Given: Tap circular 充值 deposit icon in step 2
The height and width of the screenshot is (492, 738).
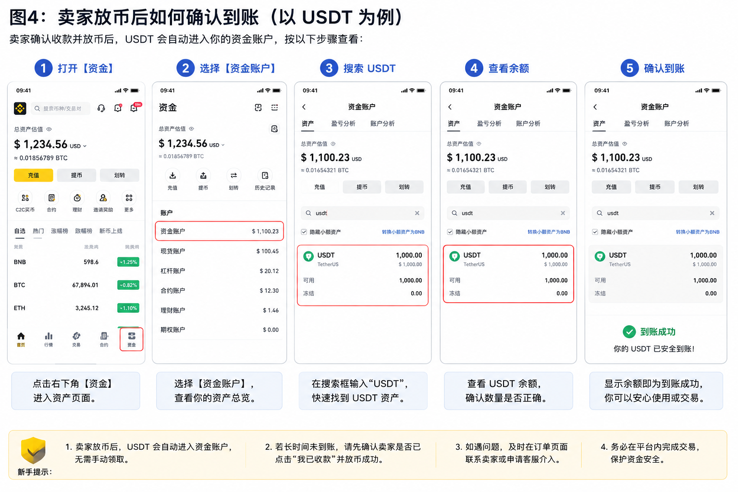Looking at the screenshot, I should (172, 175).
